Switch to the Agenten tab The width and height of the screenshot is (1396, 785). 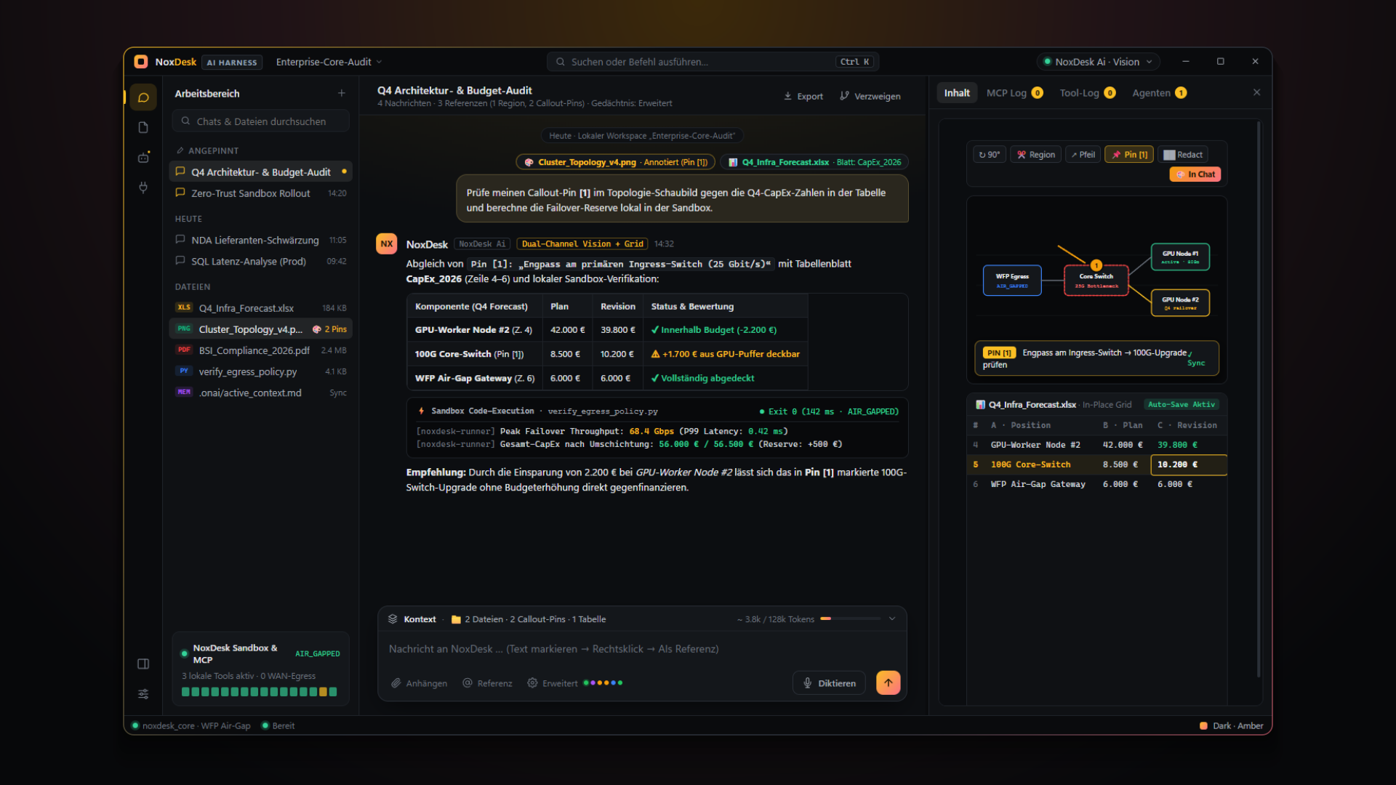1159,93
